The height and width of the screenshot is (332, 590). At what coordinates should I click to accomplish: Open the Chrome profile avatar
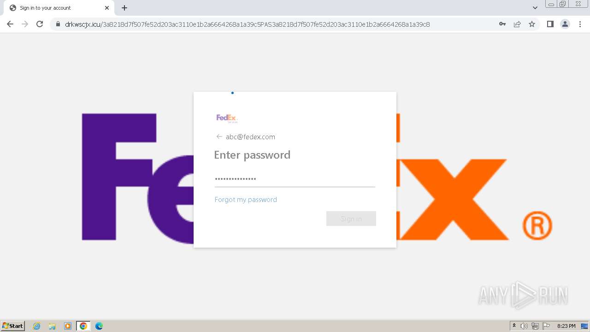[x=565, y=24]
